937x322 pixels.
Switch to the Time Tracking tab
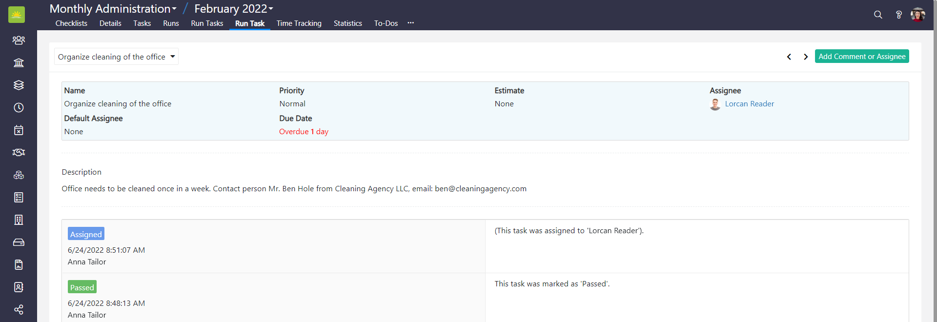(x=299, y=23)
